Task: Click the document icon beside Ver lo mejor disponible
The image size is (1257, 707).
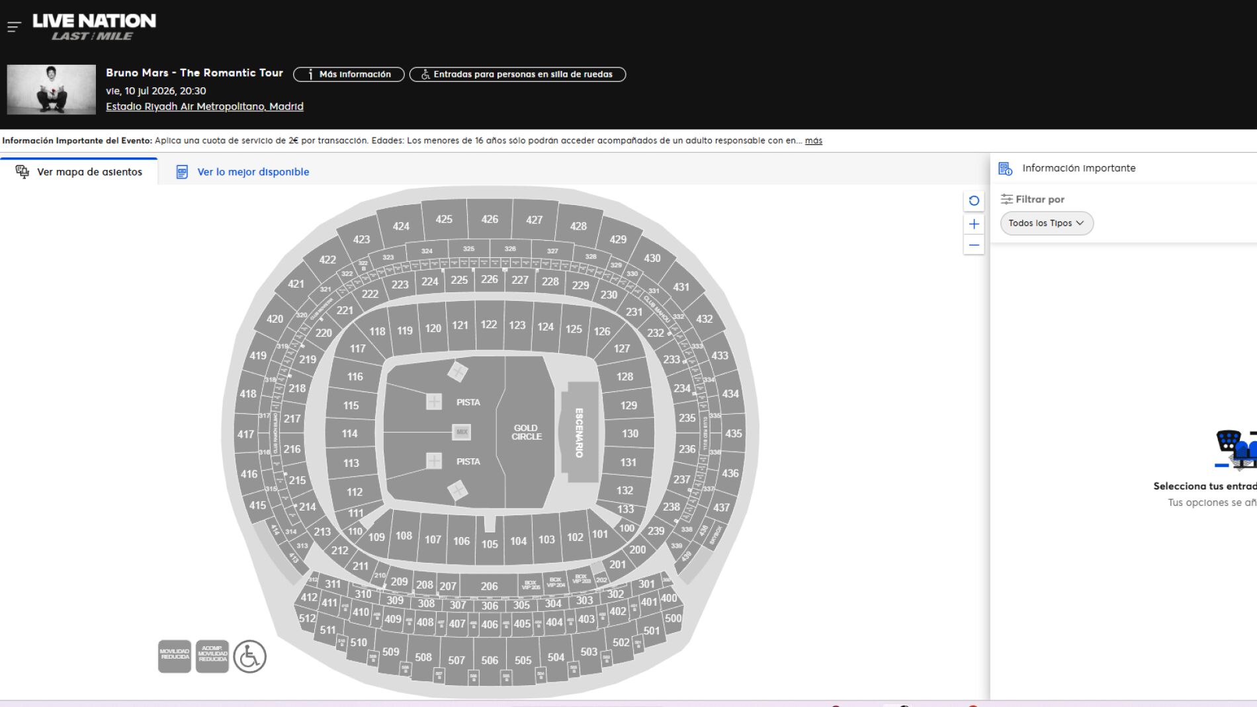Action: (181, 171)
